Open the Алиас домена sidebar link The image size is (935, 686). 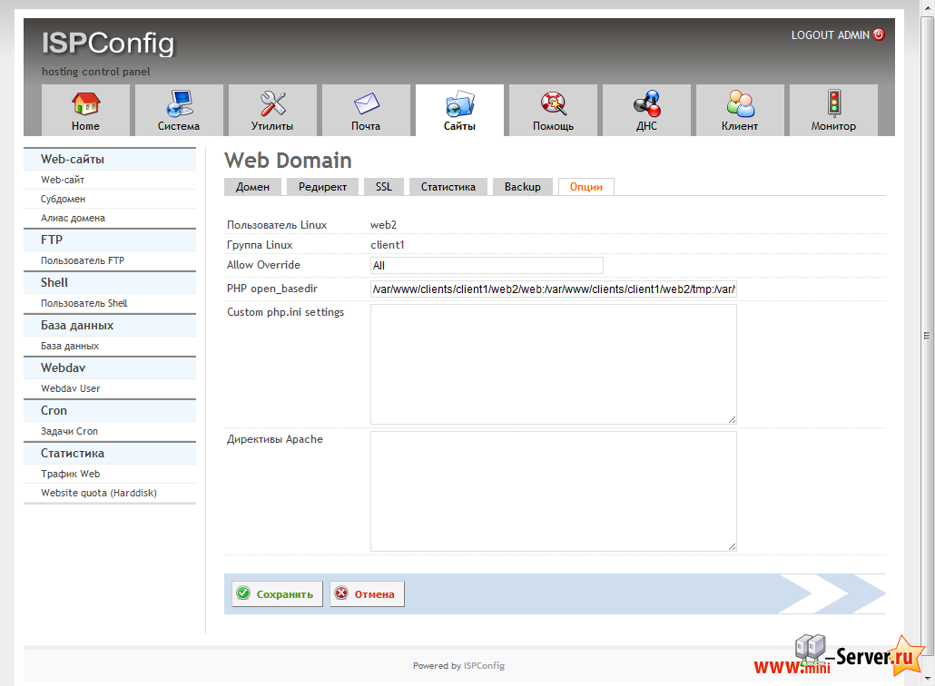click(x=73, y=218)
